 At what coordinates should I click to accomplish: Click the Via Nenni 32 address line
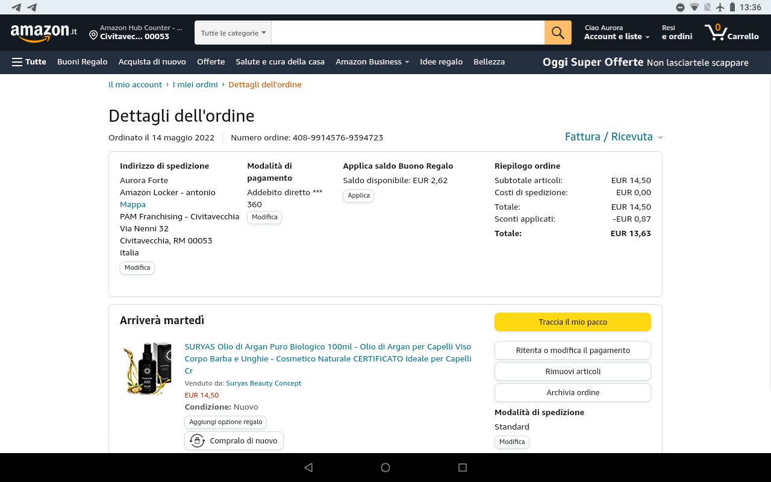point(145,228)
